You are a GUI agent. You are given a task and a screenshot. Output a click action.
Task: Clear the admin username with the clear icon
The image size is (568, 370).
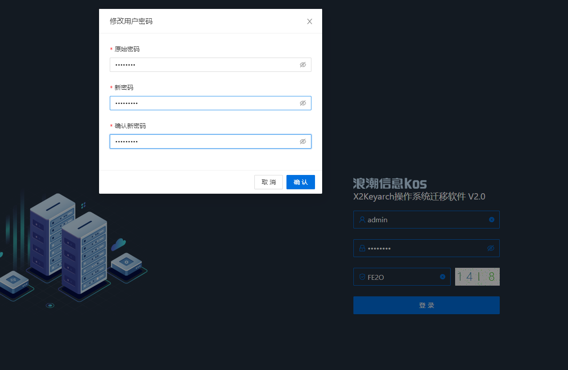click(492, 220)
